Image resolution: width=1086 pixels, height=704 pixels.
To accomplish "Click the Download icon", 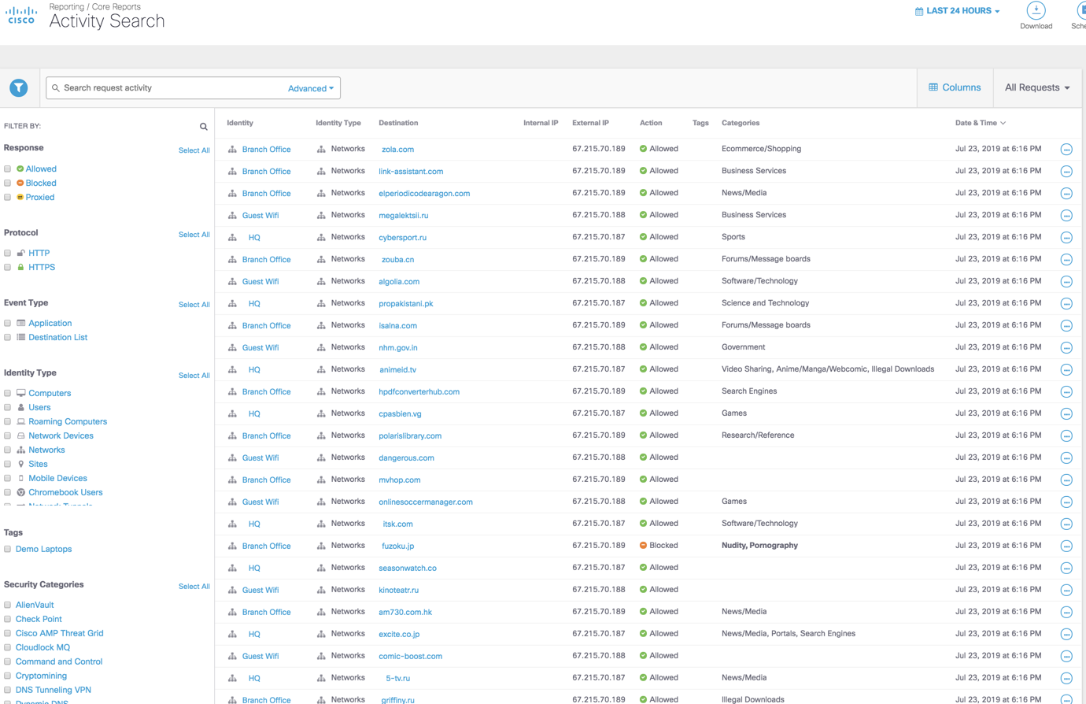I will [1036, 10].
